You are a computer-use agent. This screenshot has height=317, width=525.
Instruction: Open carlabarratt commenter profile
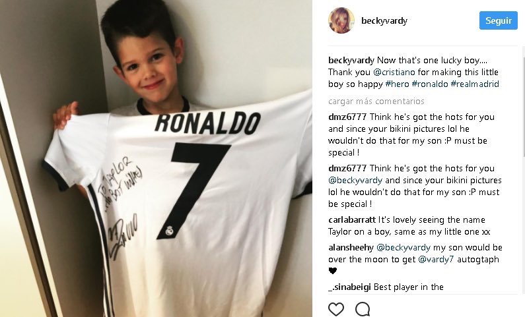[352, 220]
